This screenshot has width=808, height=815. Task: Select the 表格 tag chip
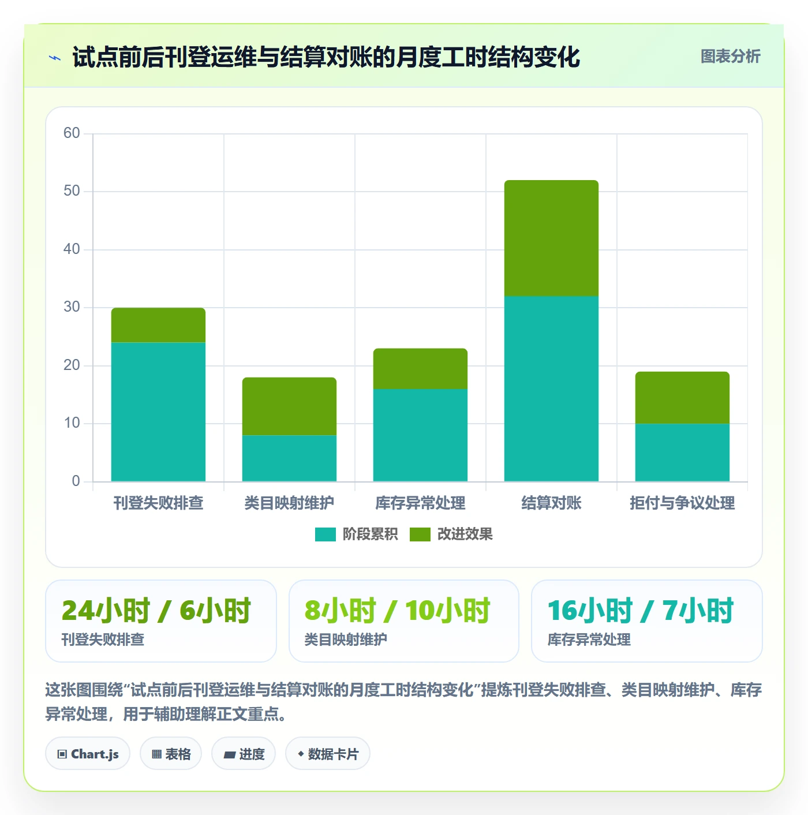pyautogui.click(x=171, y=753)
